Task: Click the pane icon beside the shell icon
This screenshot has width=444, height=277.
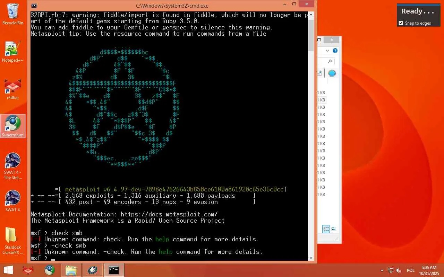Action: [320, 73]
